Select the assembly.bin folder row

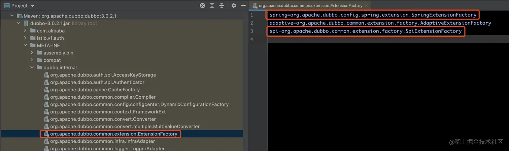pos(122,53)
